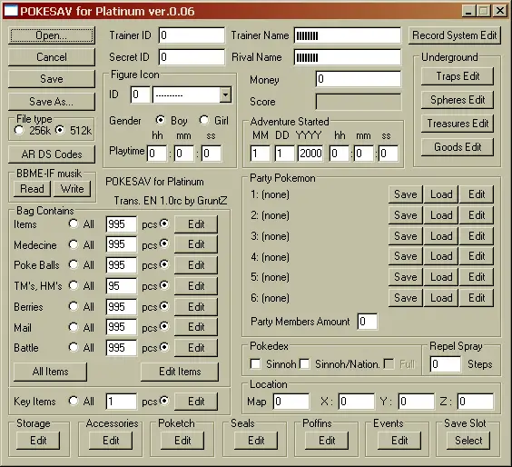Choose Boy gender option
Viewport: 512px width, 467px height.
[160, 120]
